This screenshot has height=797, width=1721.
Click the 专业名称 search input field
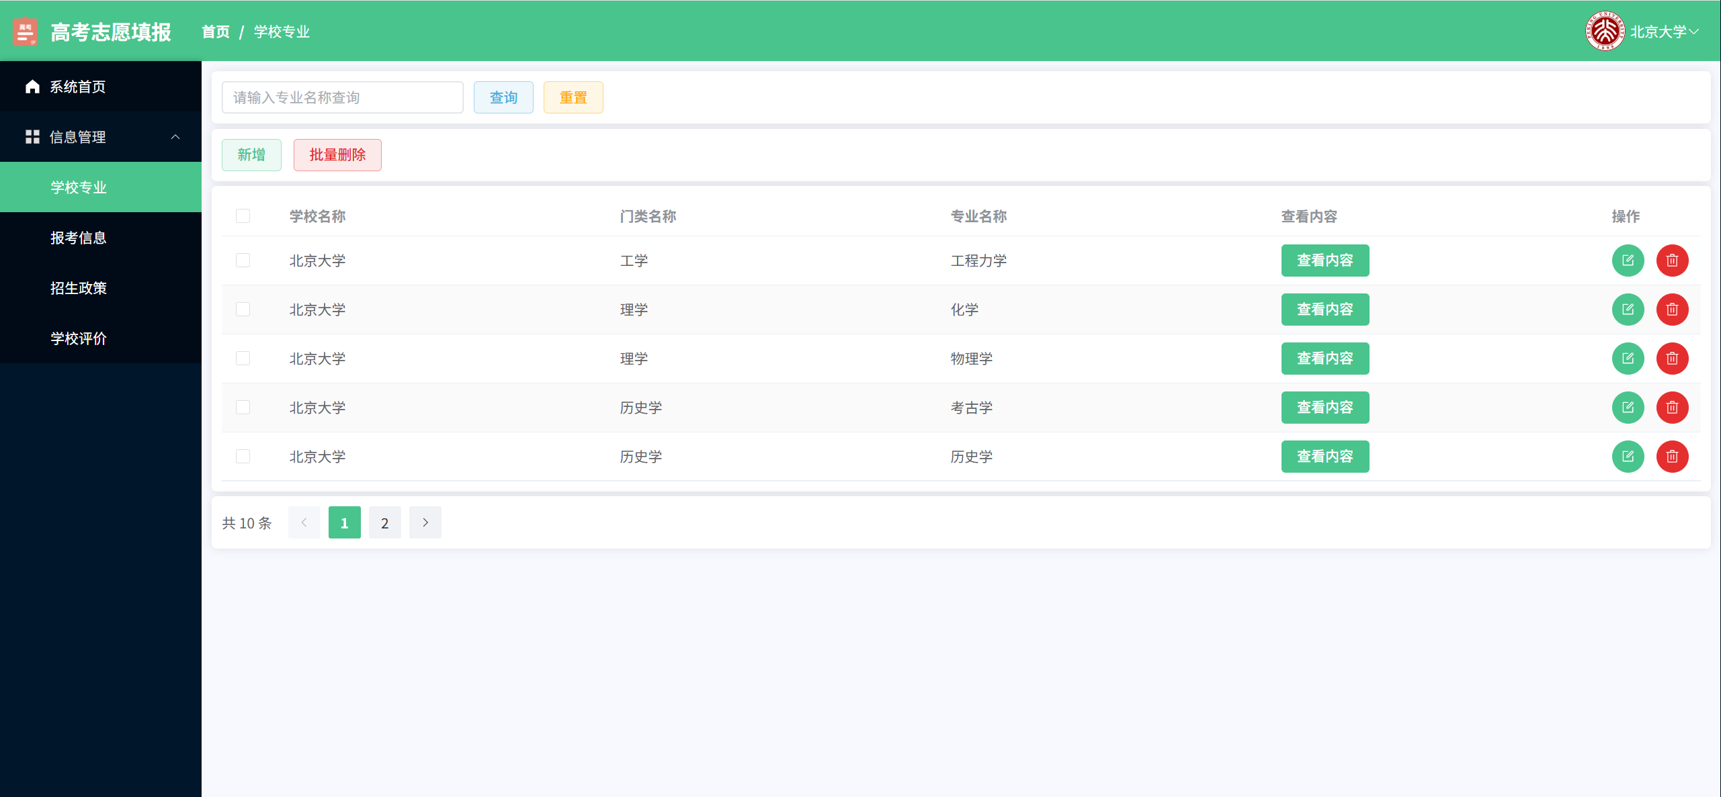coord(342,97)
